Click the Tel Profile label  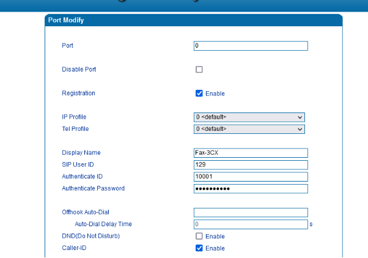pos(75,129)
